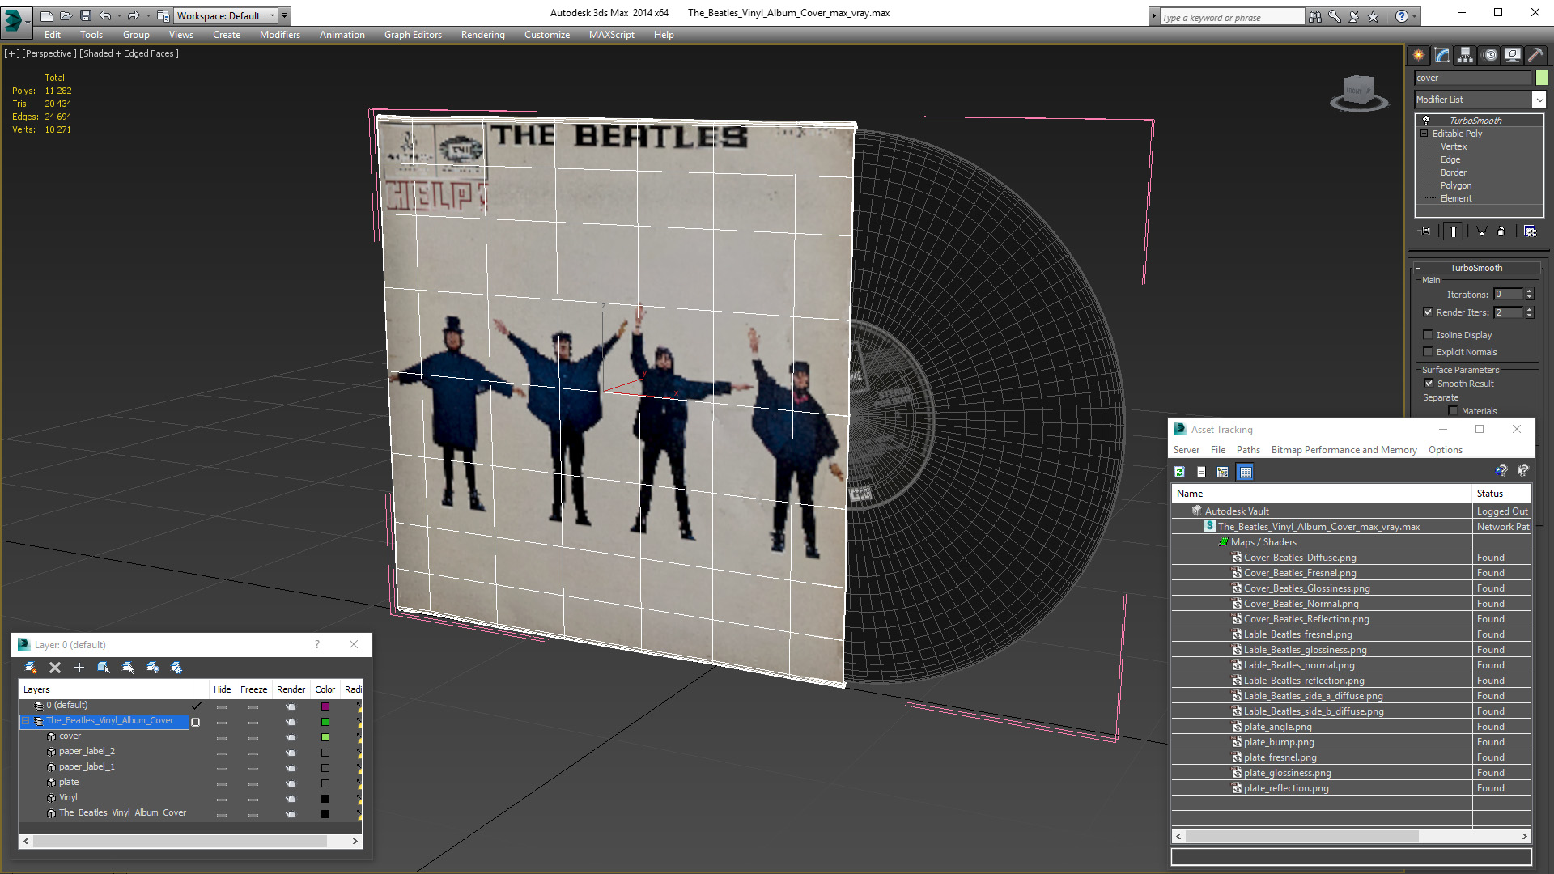Switch Asset Tracking to tree view
This screenshot has height=874, width=1554.
(x=1223, y=472)
